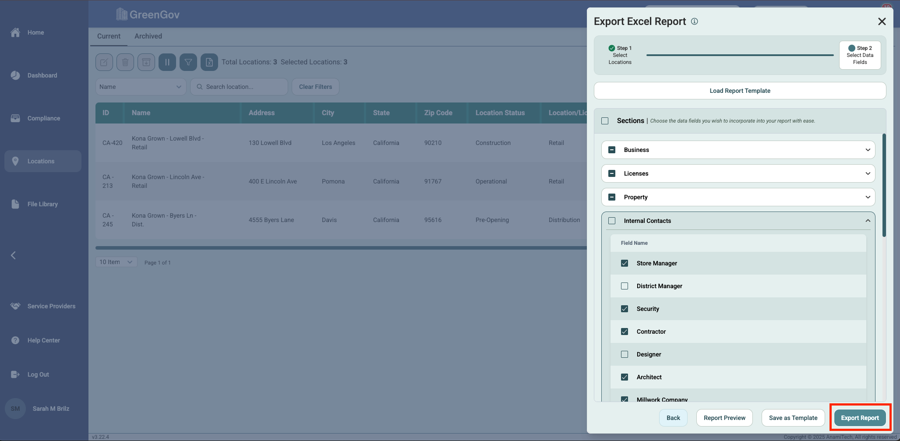Open the 10 Item page size dropdown

point(116,262)
